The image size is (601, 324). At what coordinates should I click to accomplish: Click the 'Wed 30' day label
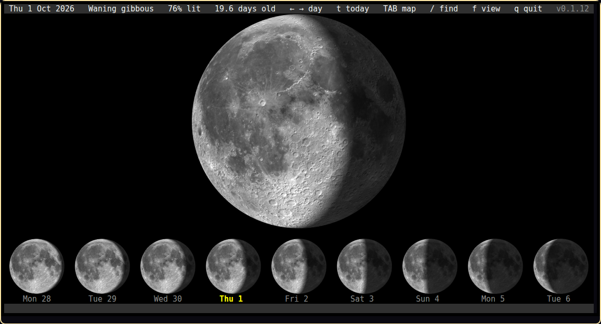tap(167, 299)
